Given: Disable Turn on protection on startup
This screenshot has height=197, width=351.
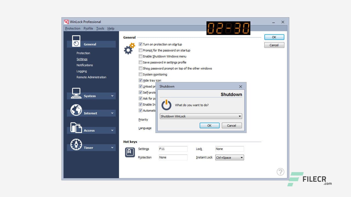Looking at the screenshot, I should [140, 44].
